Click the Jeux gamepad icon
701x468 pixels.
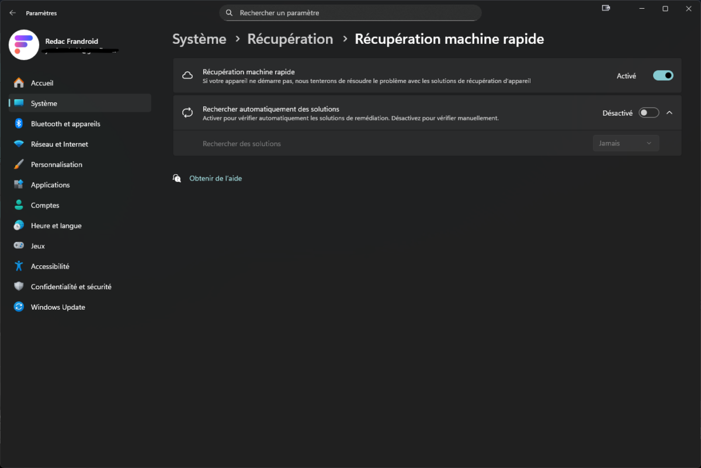(x=19, y=246)
